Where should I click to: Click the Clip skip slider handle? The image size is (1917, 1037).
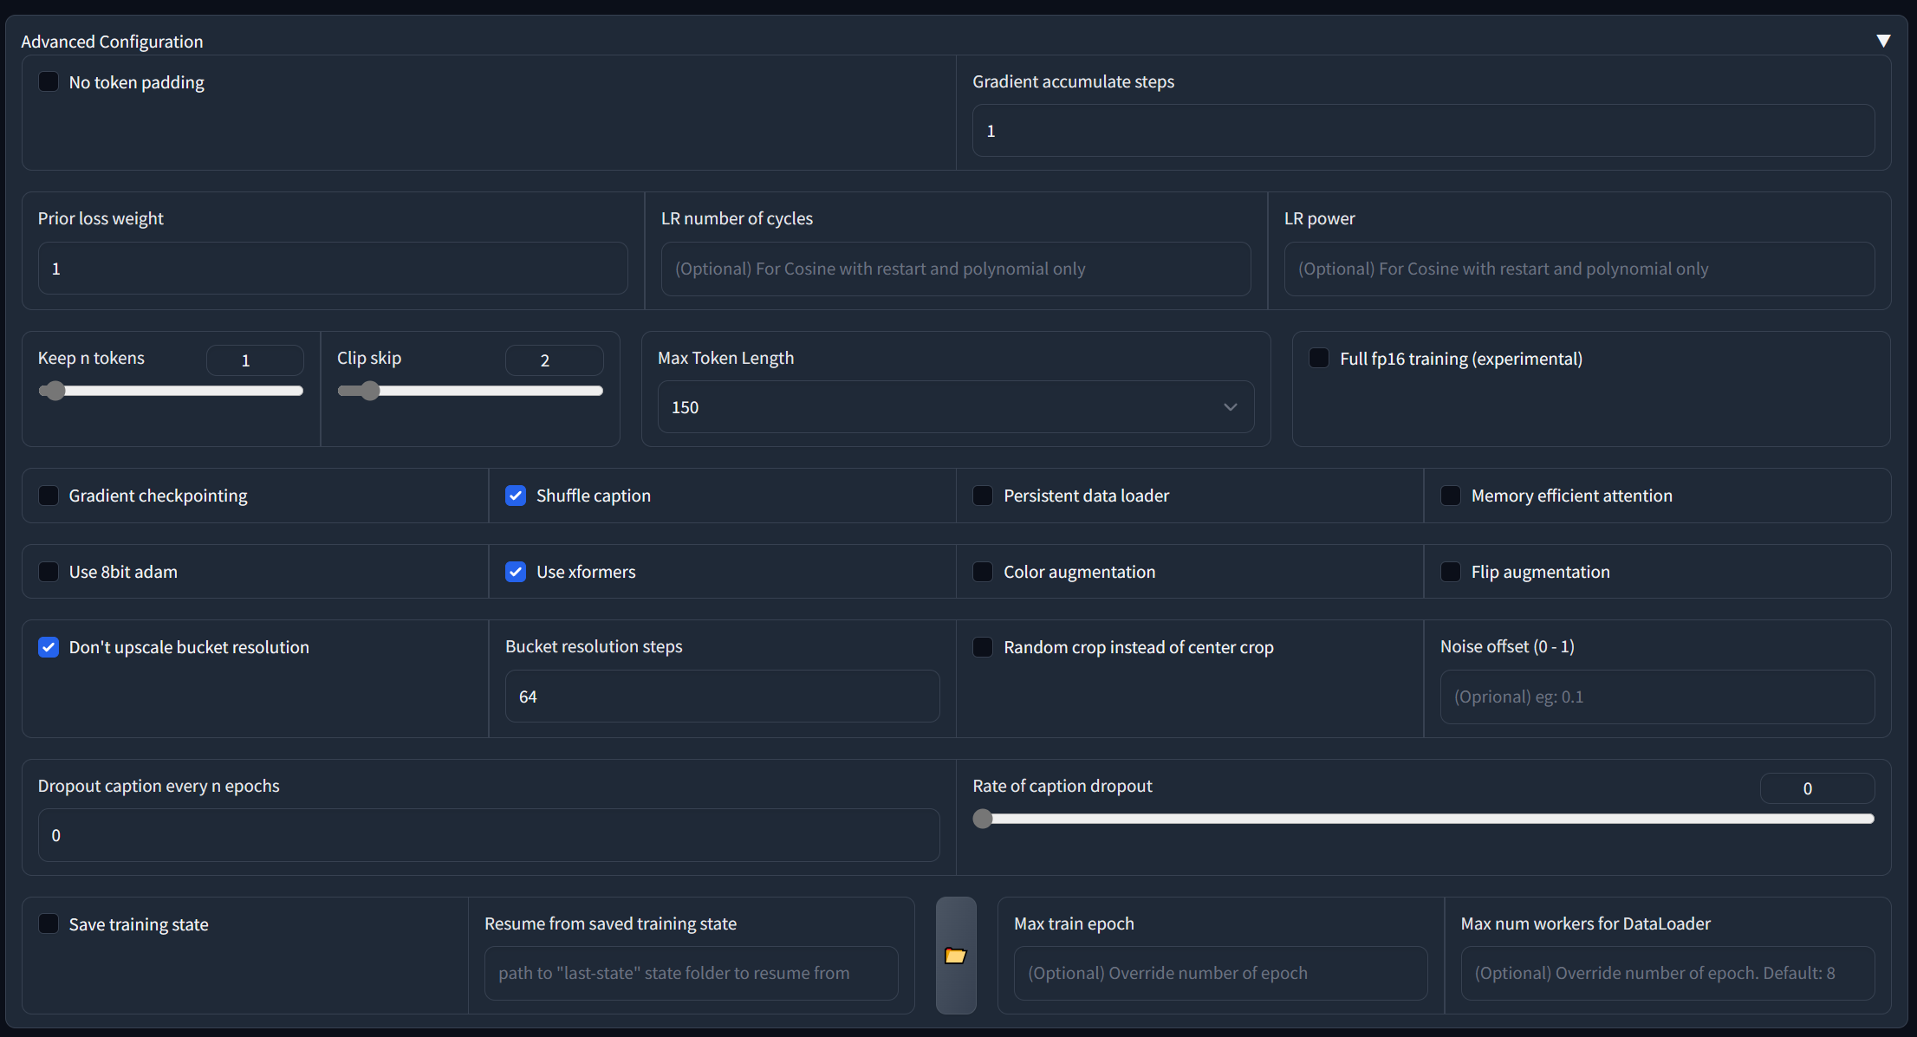pyautogui.click(x=370, y=391)
